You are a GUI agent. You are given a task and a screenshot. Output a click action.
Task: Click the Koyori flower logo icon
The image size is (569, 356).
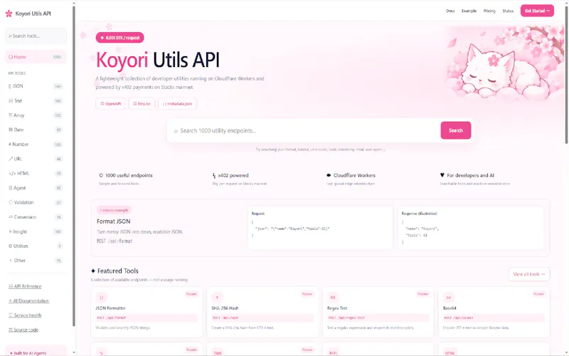click(9, 14)
